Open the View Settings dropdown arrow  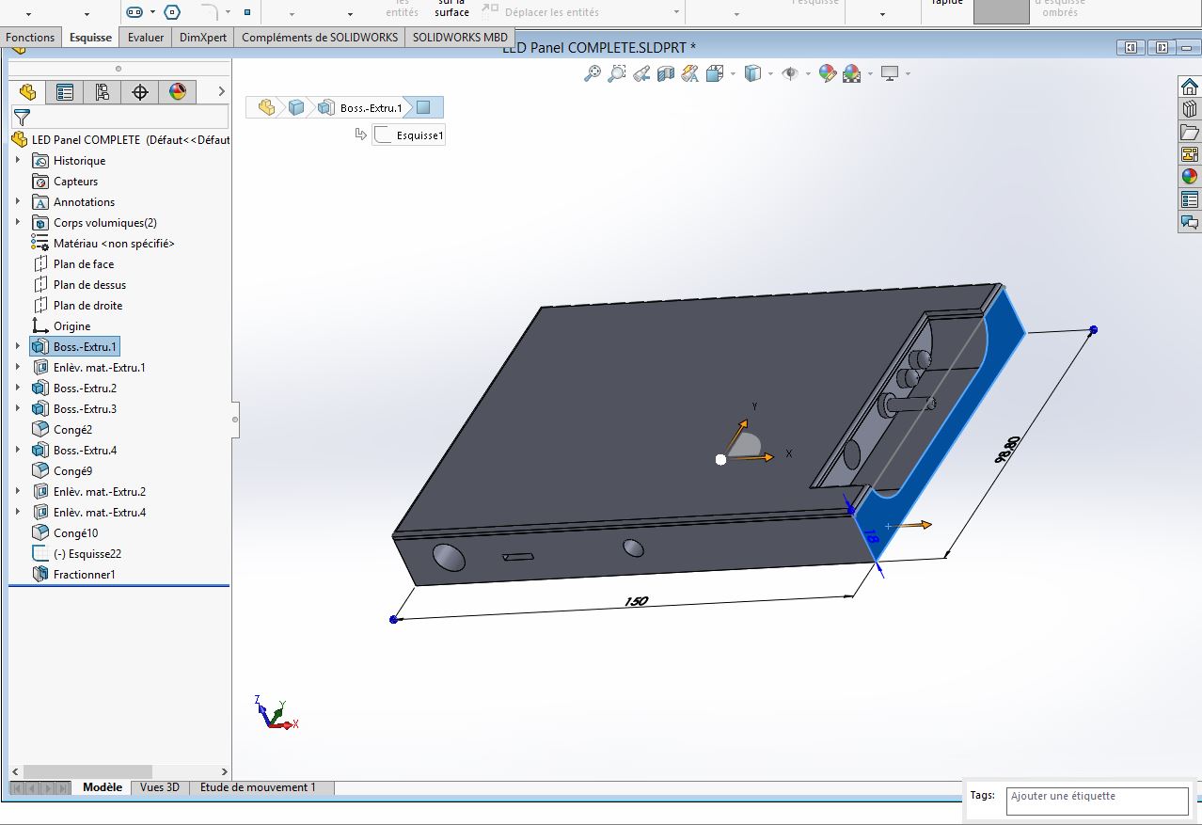(908, 73)
